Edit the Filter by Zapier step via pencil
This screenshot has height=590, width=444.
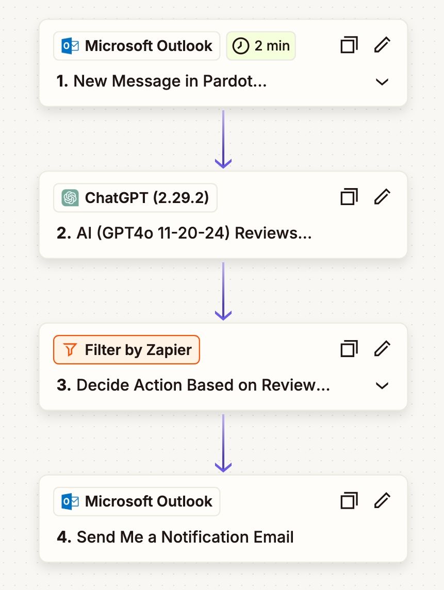pyautogui.click(x=382, y=348)
